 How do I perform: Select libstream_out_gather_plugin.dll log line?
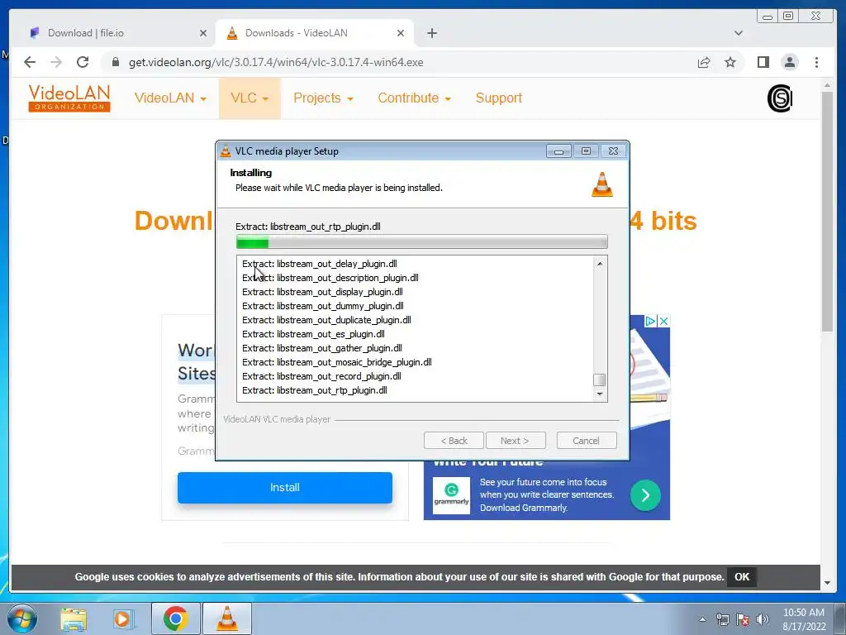coord(321,348)
